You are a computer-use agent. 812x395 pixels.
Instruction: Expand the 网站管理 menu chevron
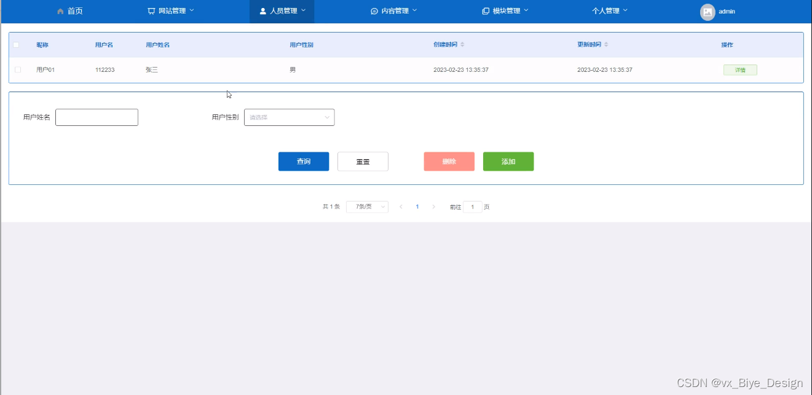[x=192, y=10]
